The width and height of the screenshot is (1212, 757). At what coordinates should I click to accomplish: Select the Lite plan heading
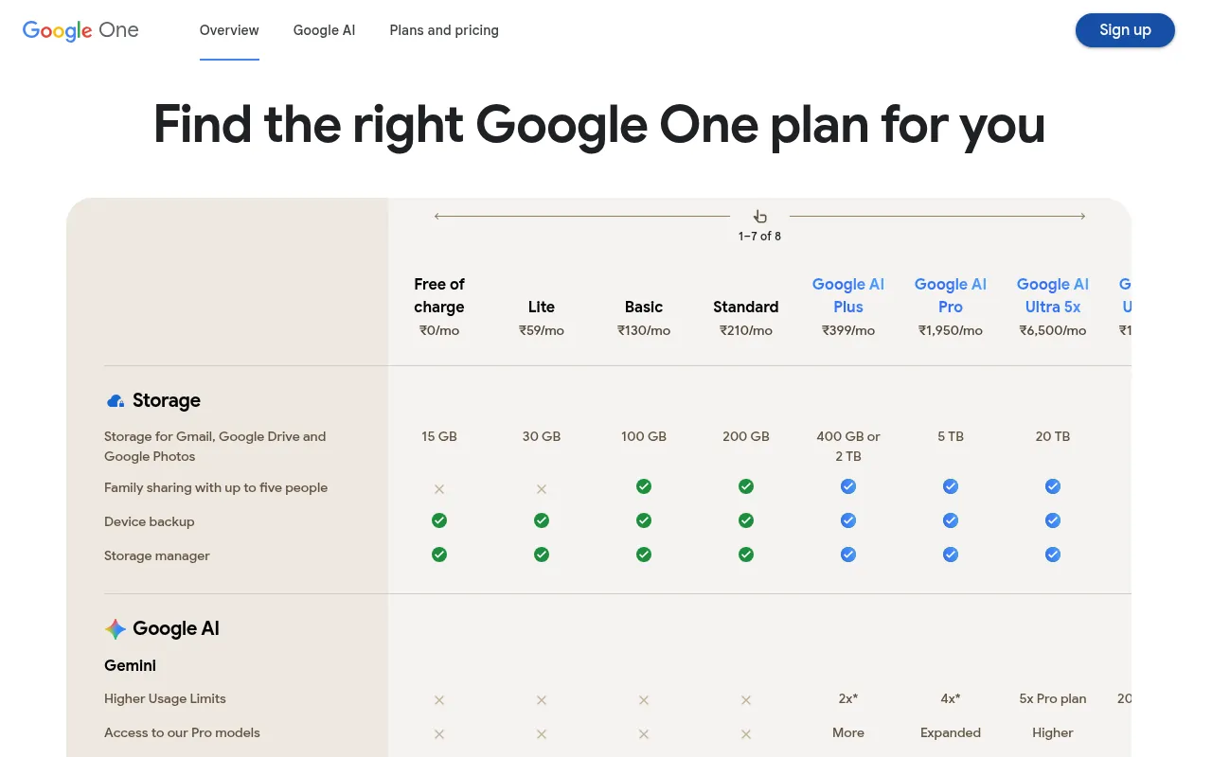pyautogui.click(x=542, y=307)
